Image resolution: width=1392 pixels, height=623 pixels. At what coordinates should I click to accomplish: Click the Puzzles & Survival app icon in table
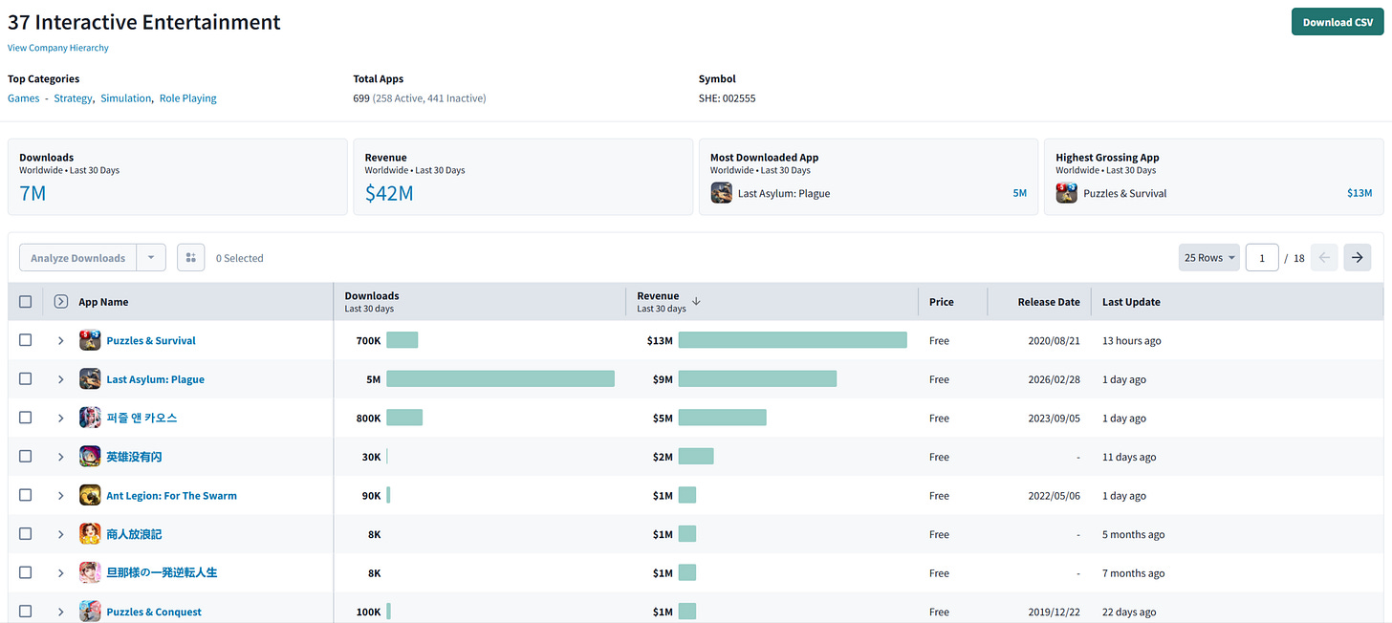90,340
